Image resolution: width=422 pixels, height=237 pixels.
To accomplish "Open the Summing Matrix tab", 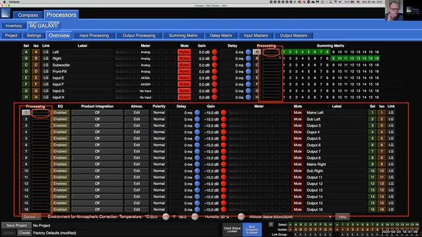I will point(183,36).
